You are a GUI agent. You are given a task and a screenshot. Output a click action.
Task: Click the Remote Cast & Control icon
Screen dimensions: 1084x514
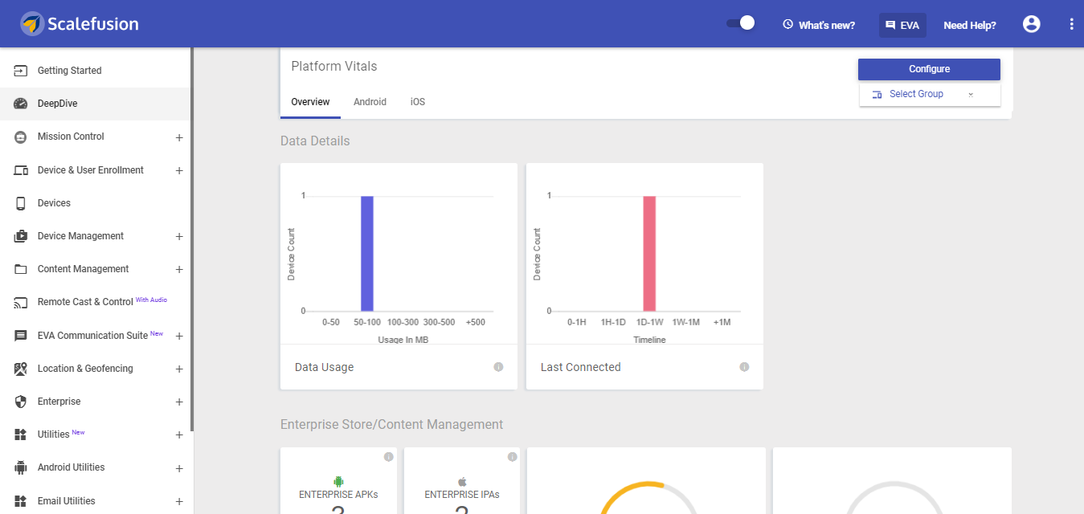coord(21,302)
